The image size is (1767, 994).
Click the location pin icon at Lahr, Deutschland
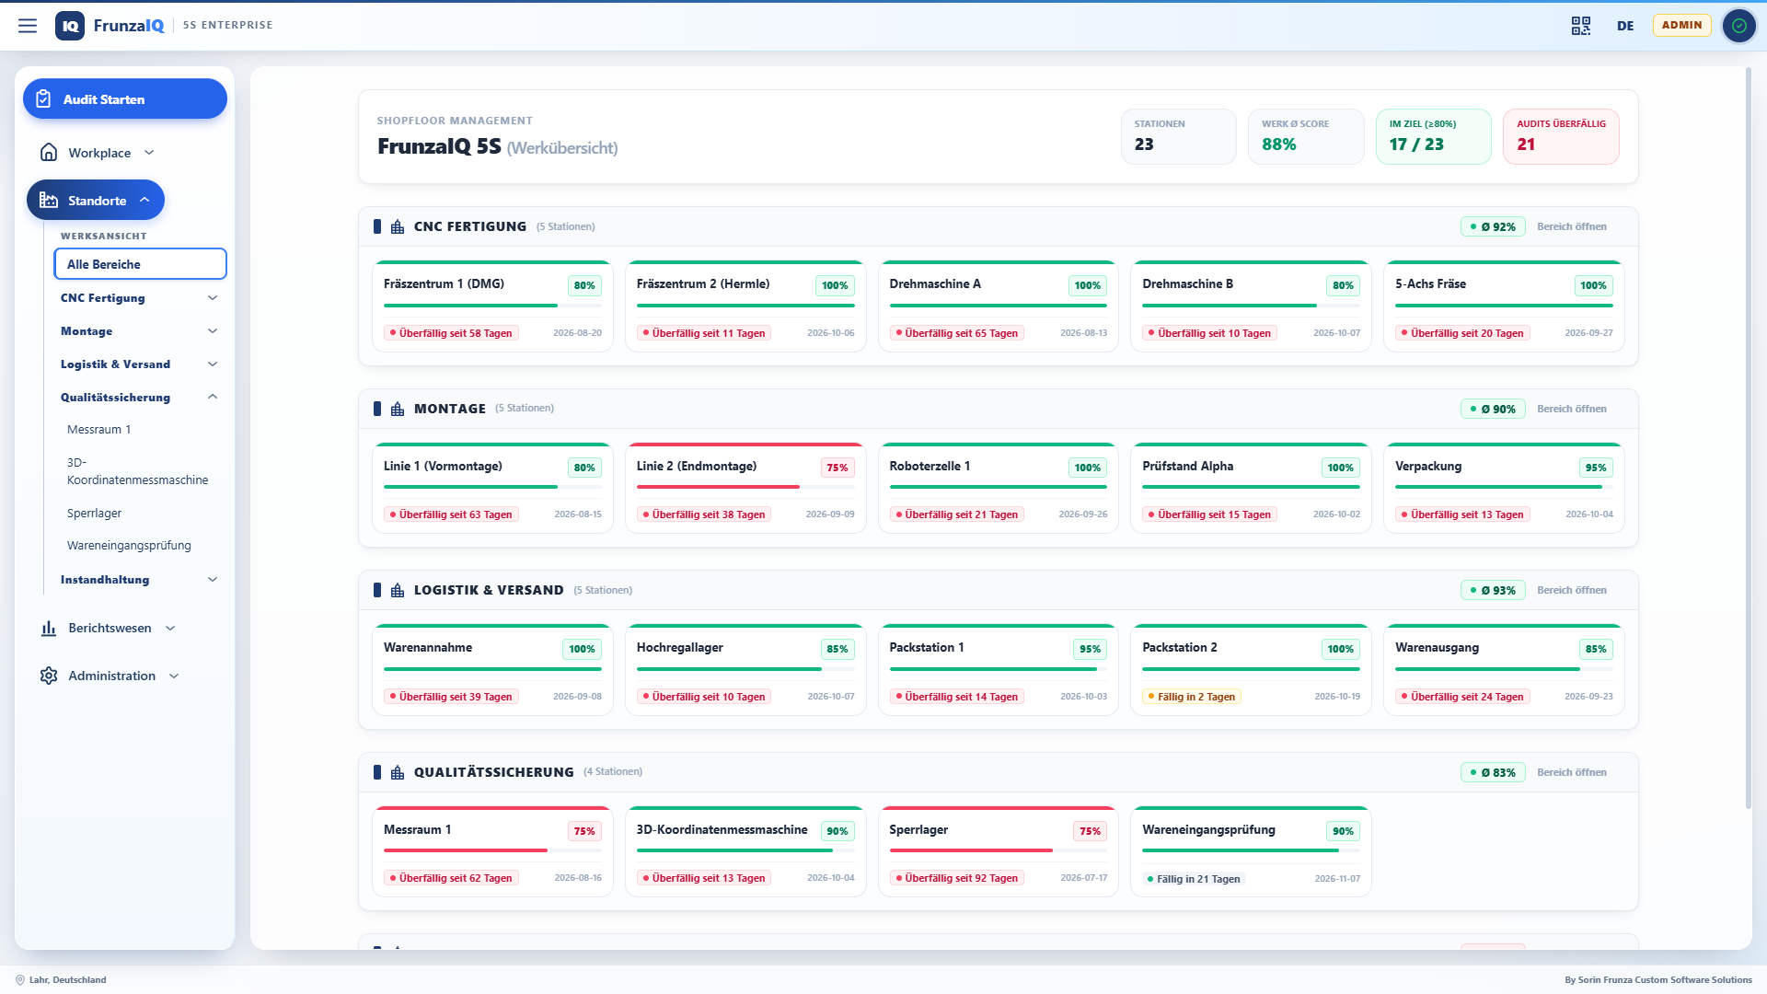tap(20, 980)
